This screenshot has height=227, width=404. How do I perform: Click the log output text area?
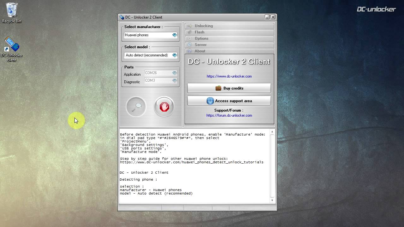tap(194, 166)
